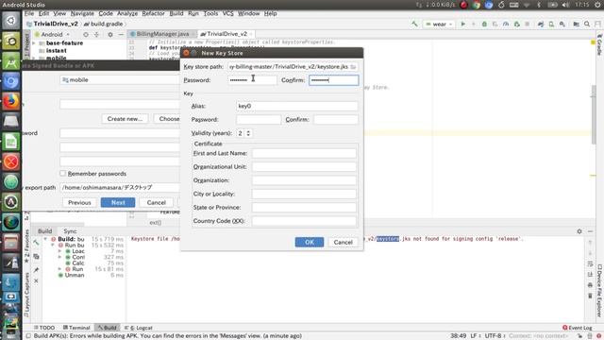
Task: Open Chromium browser from the Ubuntu dock
Action: pos(10,81)
